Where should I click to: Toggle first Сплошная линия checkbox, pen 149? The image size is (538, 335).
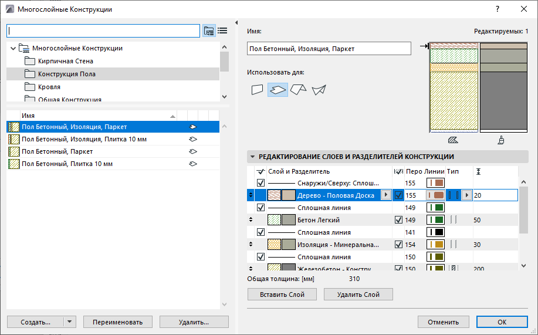pyautogui.click(x=260, y=208)
